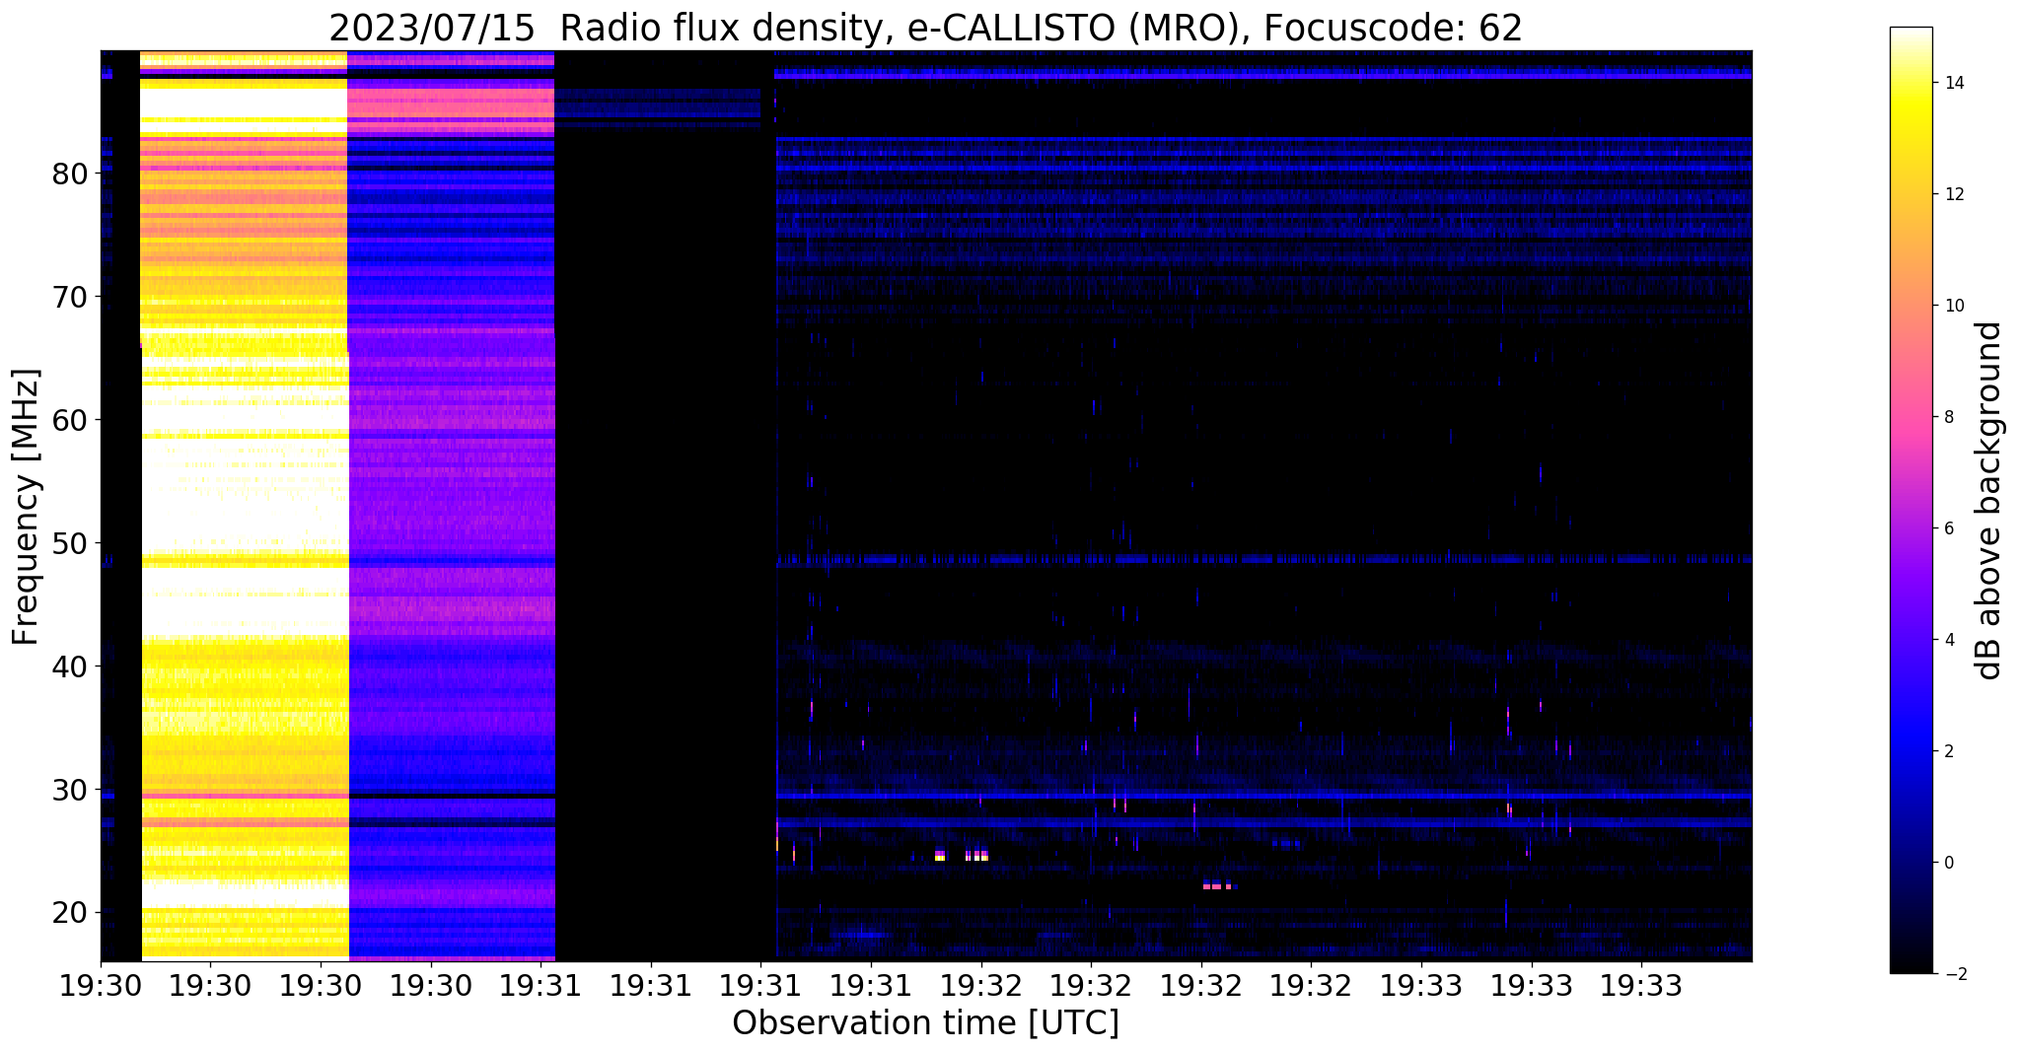This screenshot has height=1052, width=2019.
Task: Click the y-axis tick label '40'
Action: [x=69, y=667]
